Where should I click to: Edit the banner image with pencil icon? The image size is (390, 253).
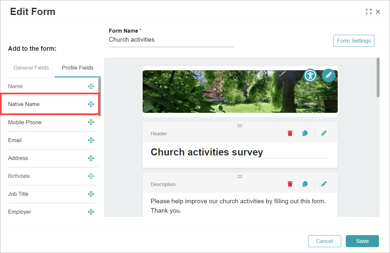329,75
